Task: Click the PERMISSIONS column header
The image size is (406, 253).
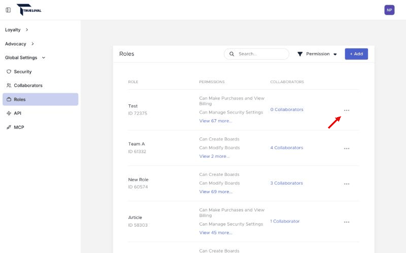Action: click(212, 82)
